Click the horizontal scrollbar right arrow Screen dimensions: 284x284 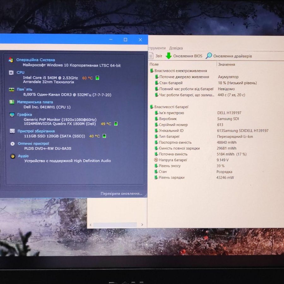(x=142, y=225)
